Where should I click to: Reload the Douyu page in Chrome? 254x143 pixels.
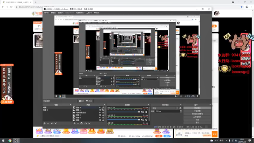pos(12,7)
